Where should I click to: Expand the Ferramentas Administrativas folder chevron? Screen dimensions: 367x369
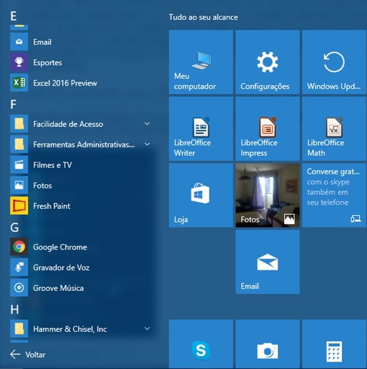[147, 145]
